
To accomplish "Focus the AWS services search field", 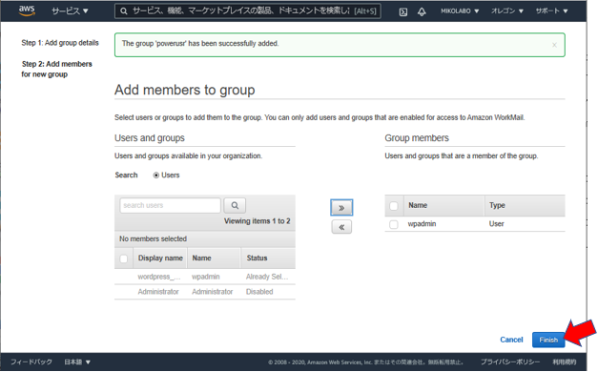I will (248, 11).
